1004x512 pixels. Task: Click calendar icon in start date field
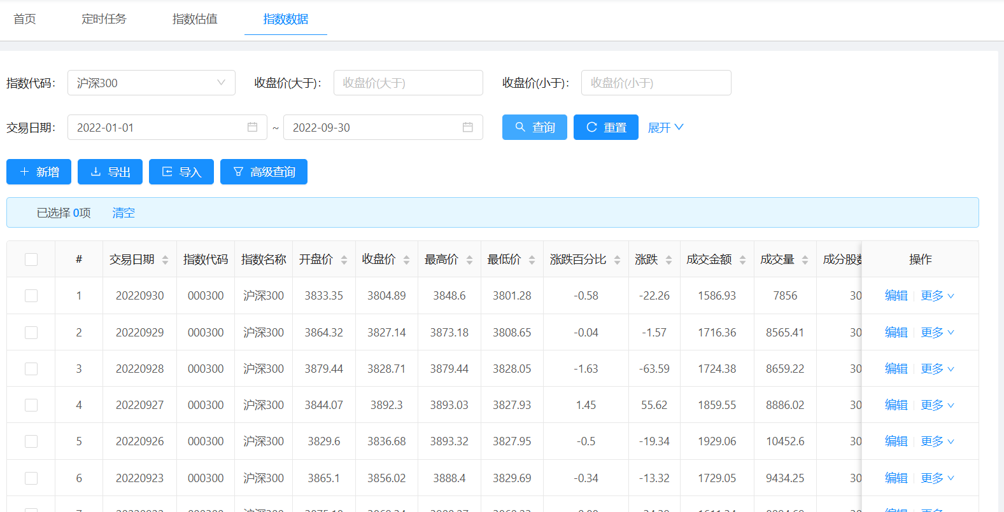tap(252, 127)
